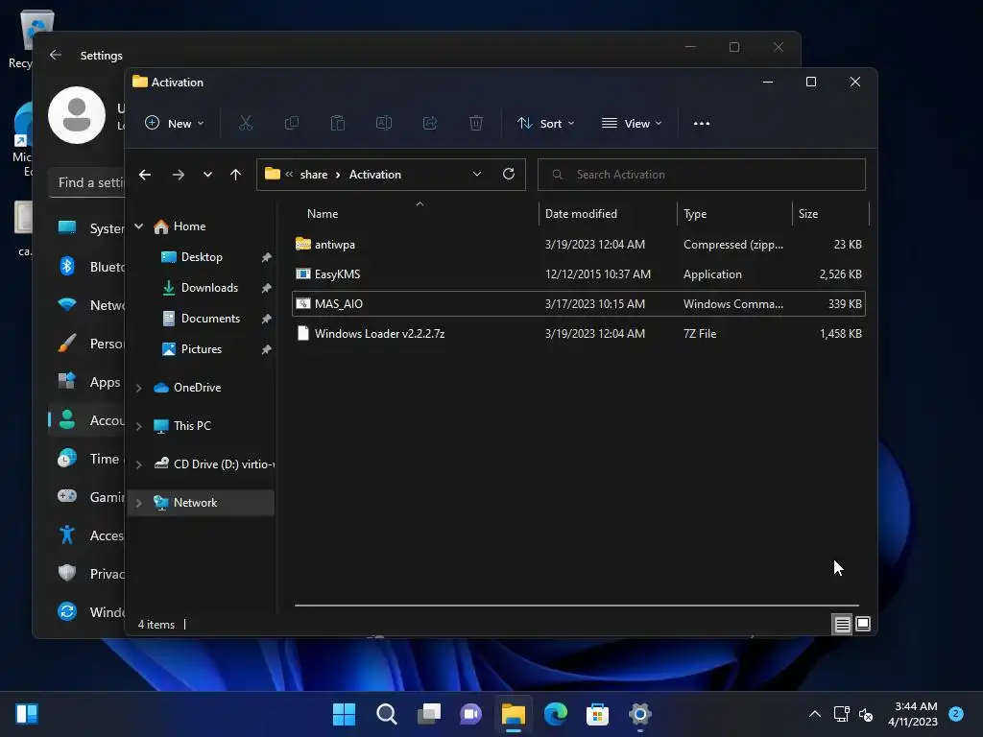
Task: Collapse the Home tree node
Action: (x=138, y=226)
